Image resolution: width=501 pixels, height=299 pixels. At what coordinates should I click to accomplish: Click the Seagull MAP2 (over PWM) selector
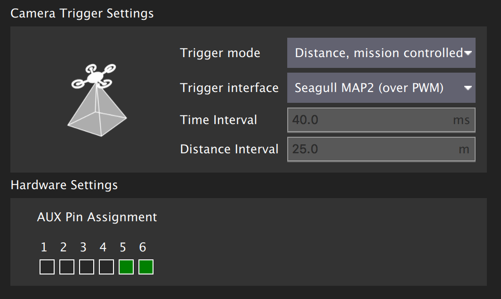pos(367,88)
